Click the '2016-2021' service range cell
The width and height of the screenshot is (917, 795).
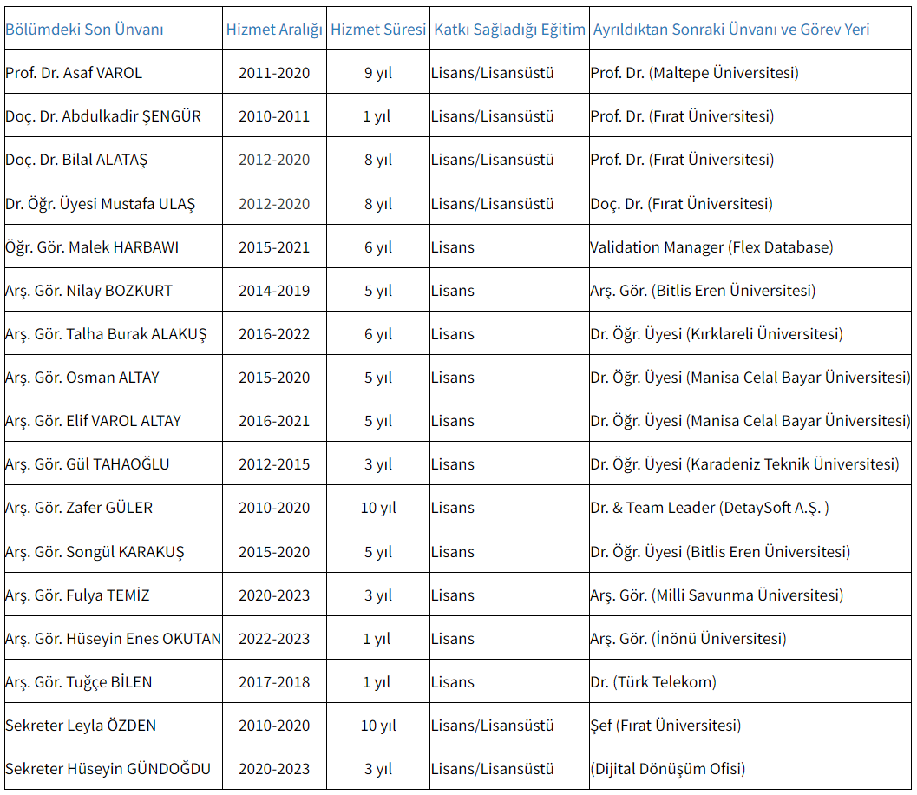click(x=274, y=421)
